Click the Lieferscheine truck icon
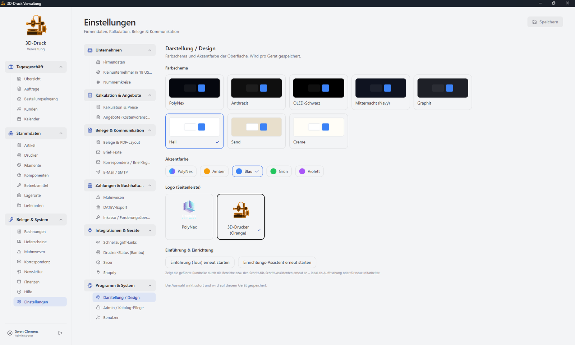Image resolution: width=575 pixels, height=345 pixels. point(19,241)
